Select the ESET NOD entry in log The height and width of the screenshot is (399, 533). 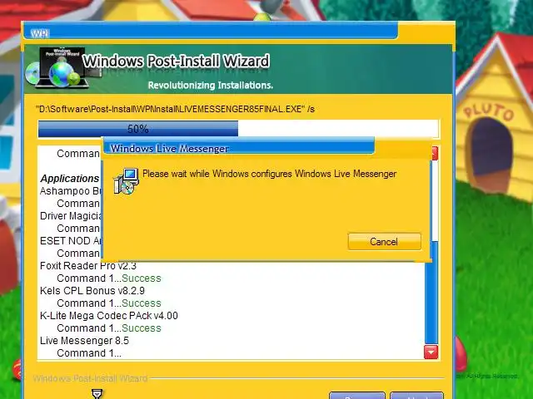[71, 241]
